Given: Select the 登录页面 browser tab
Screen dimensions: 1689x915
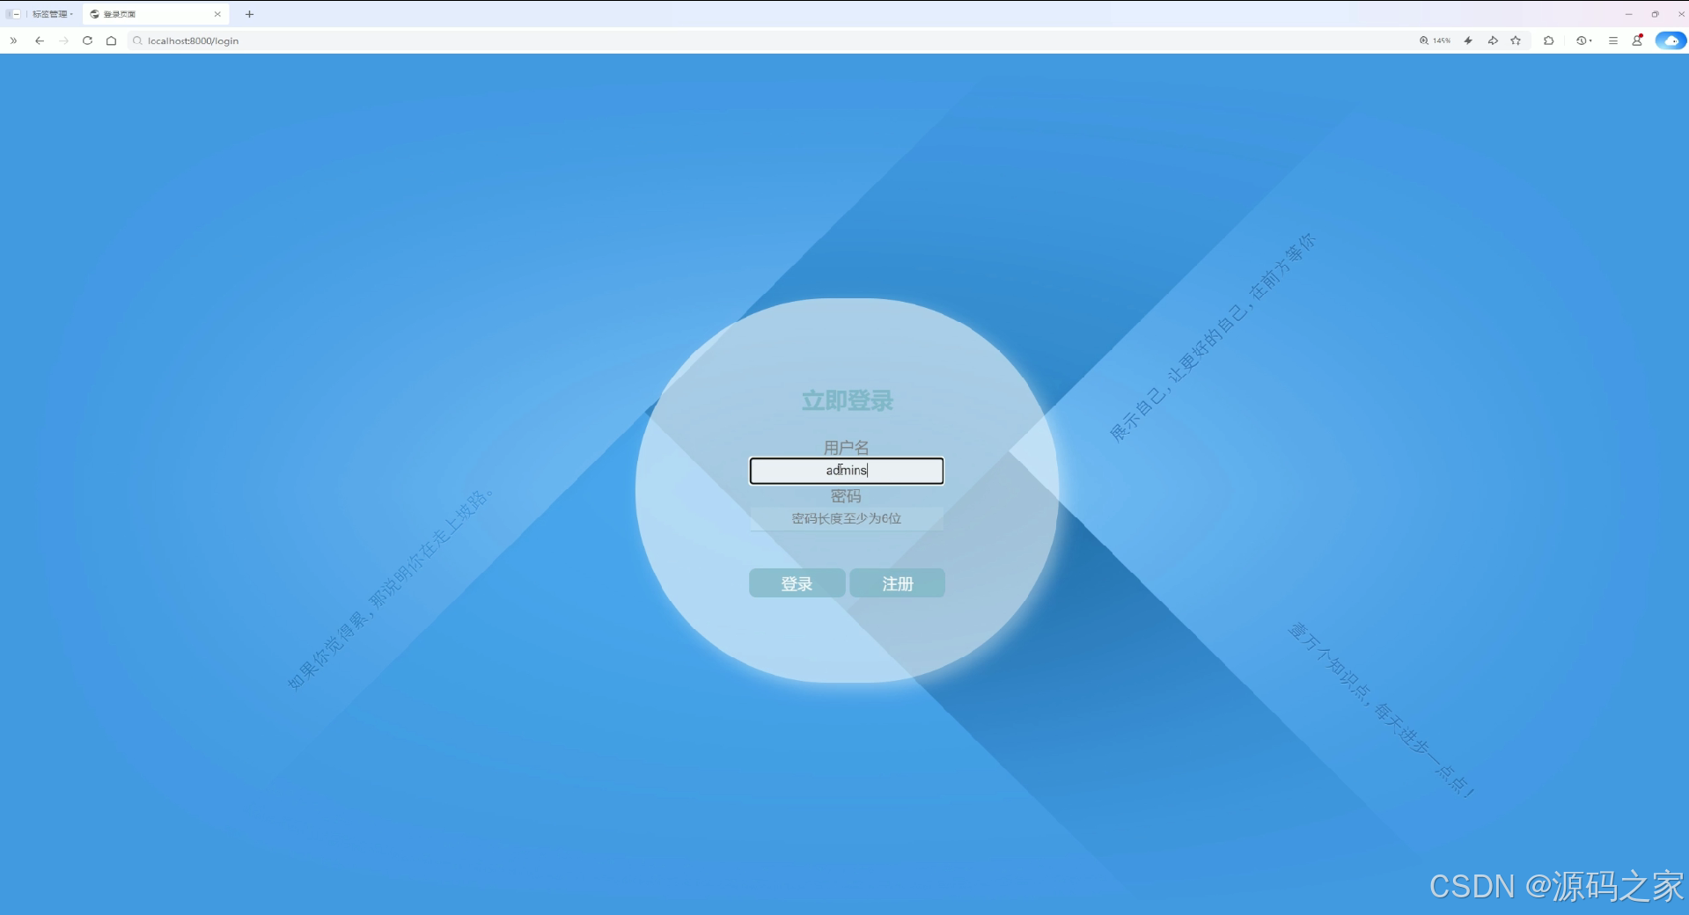Looking at the screenshot, I should (x=156, y=14).
